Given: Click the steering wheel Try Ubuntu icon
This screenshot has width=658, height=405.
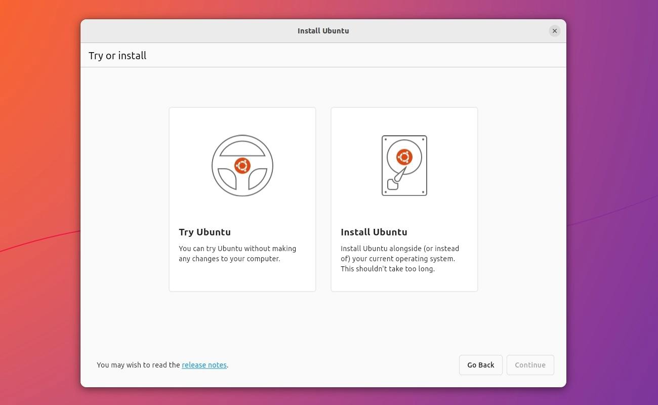Looking at the screenshot, I should pyautogui.click(x=242, y=166).
